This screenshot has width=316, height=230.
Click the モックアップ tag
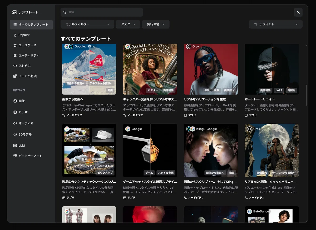[105, 173]
